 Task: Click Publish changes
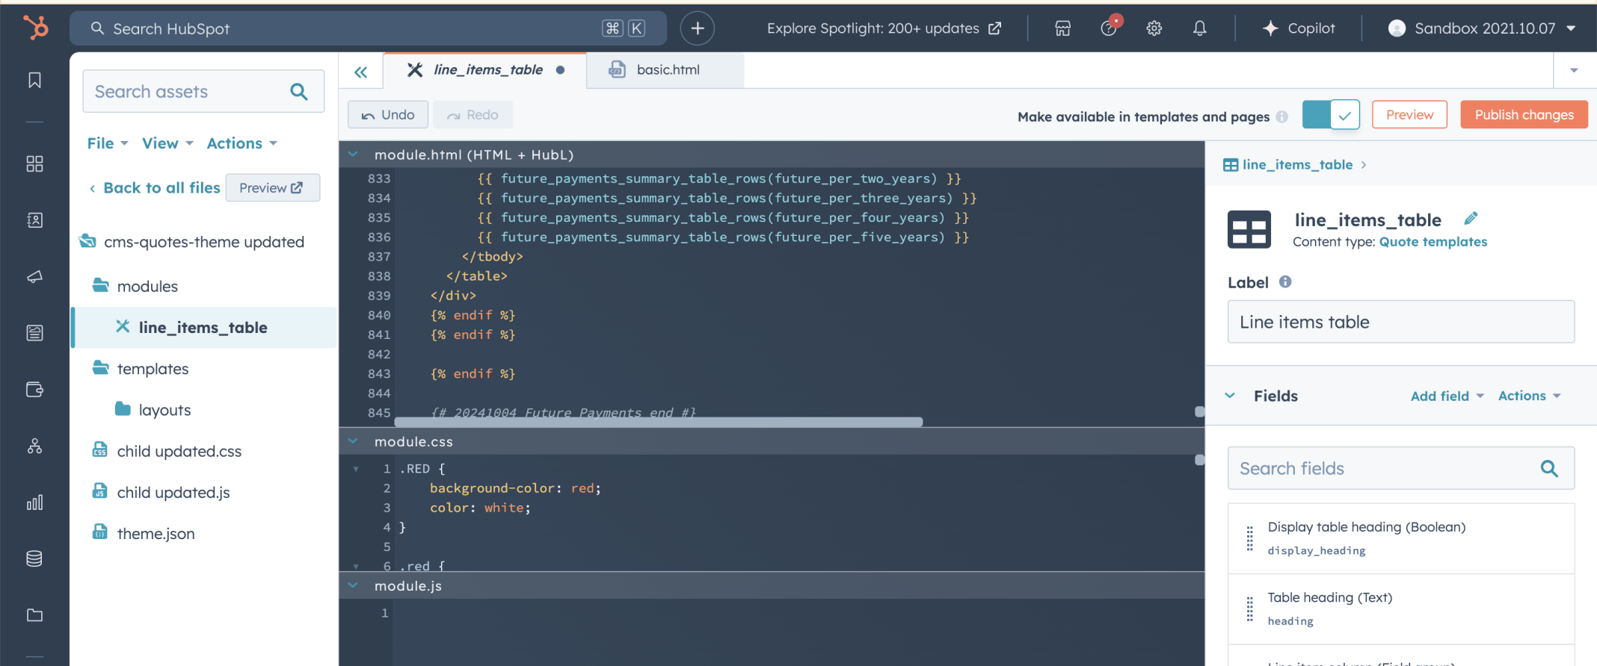[1524, 115]
